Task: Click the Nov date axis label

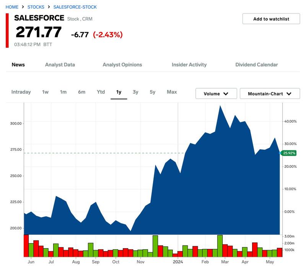Action: tap(140, 262)
